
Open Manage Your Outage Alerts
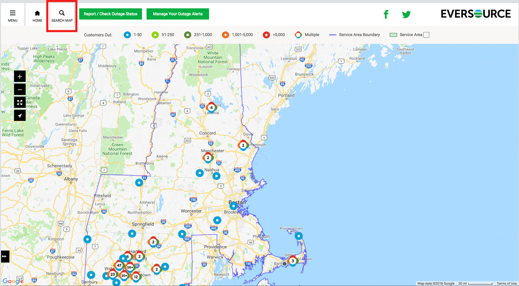[178, 14]
